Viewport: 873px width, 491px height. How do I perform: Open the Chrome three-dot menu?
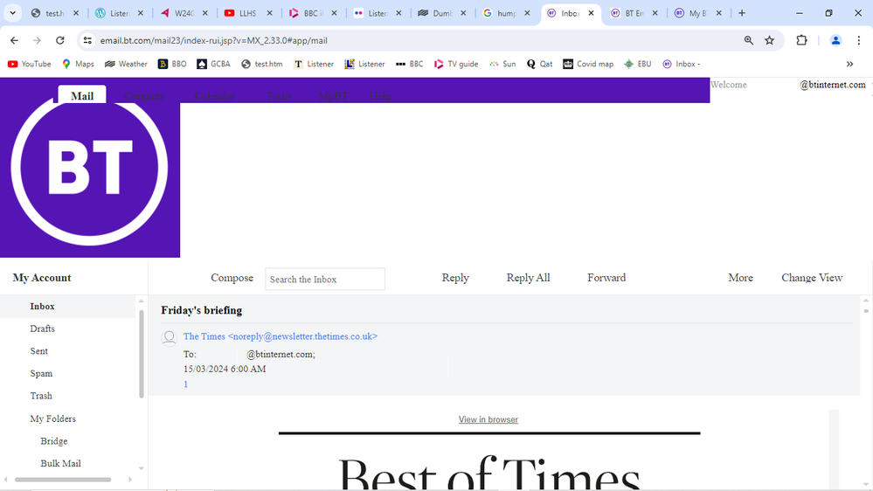pos(859,40)
